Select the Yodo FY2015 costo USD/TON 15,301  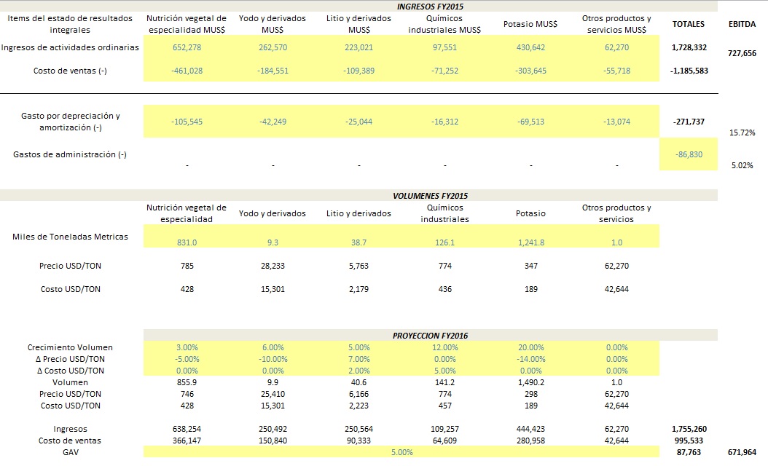point(273,289)
